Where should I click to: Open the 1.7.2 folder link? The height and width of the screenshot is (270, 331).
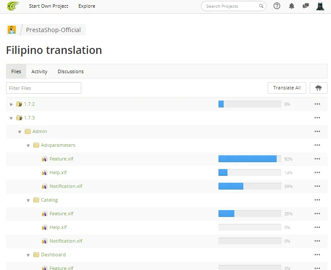click(x=29, y=104)
